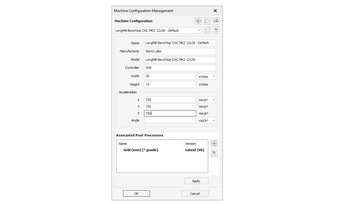
Task: Click the cloud download machine configuration icon
Action: tap(216, 21)
